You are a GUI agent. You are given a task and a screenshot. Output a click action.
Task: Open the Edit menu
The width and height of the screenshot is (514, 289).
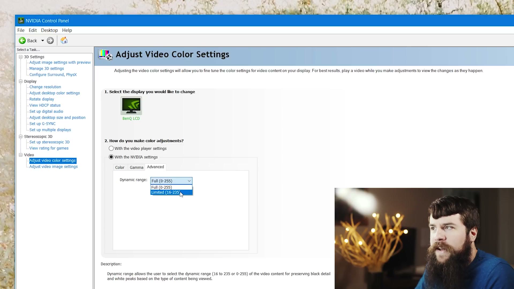[33, 30]
